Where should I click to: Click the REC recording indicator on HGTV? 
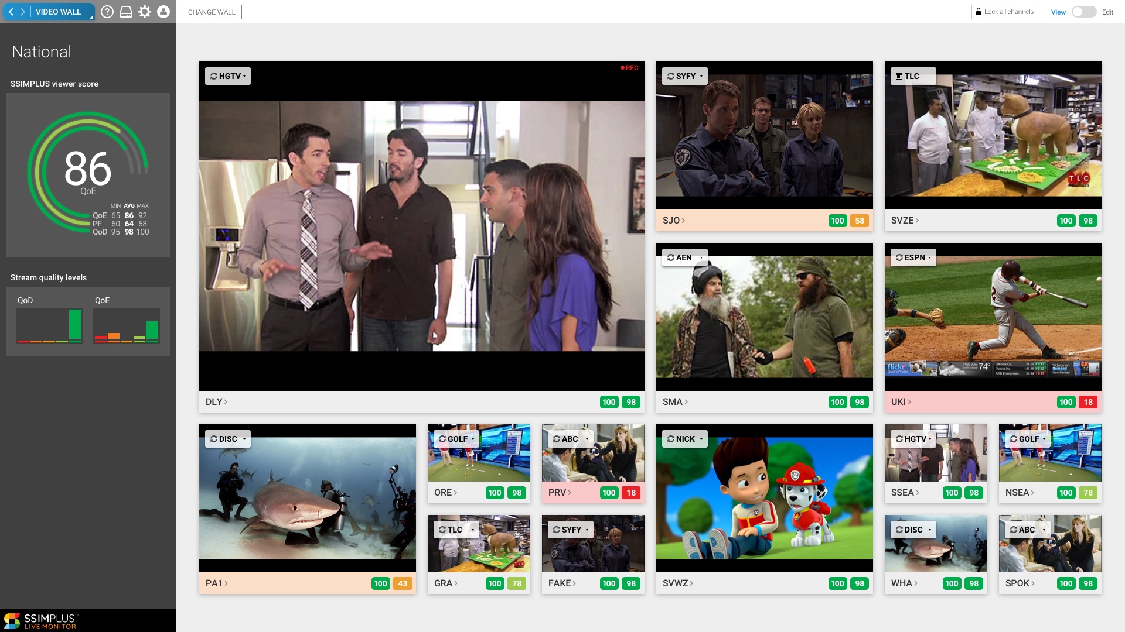(x=629, y=68)
